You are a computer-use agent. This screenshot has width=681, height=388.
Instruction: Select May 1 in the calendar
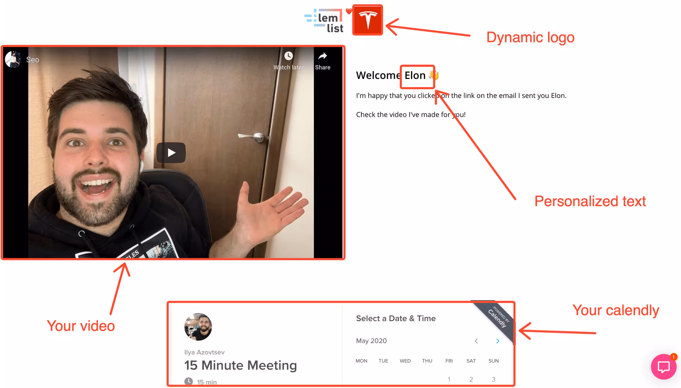pyautogui.click(x=449, y=379)
